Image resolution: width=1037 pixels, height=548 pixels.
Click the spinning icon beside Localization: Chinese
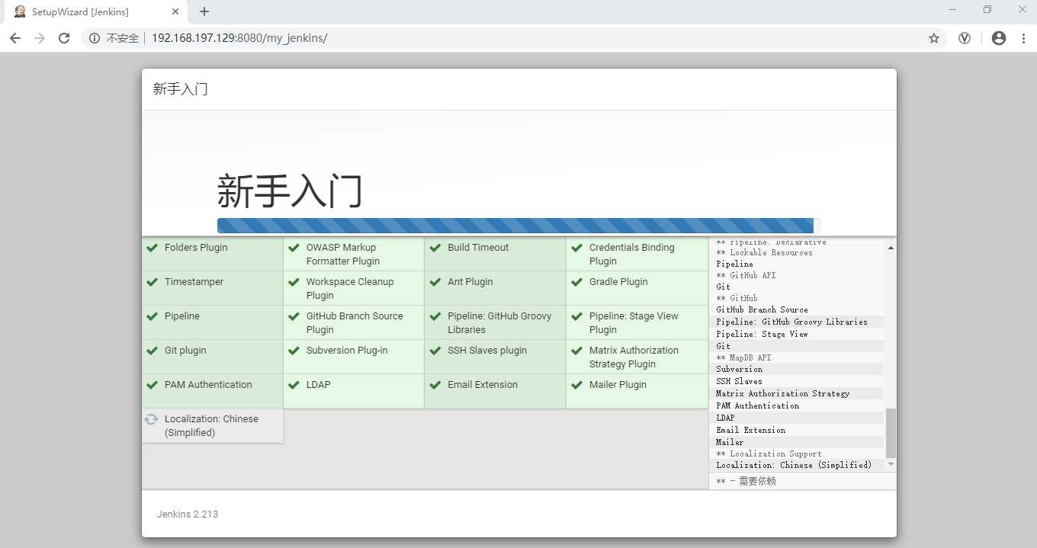point(152,419)
